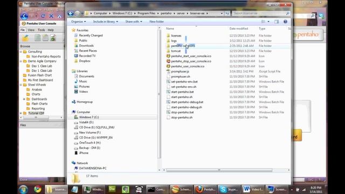Open Dropbox in Favorites
Viewport: 345px width, 194px height.
pos(85,61)
